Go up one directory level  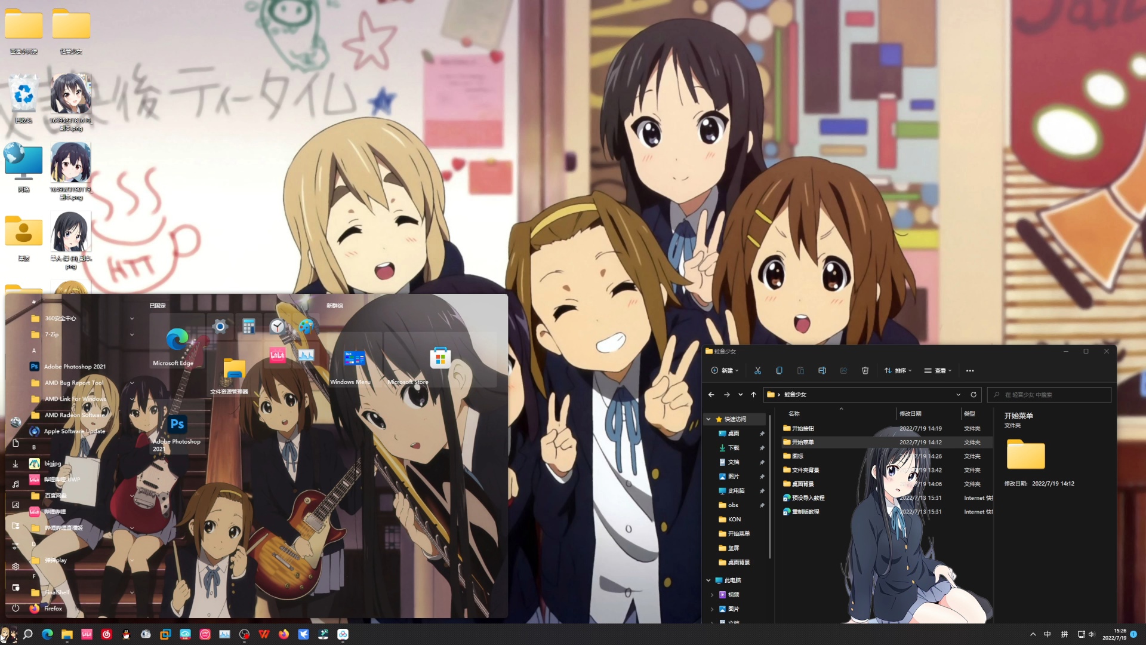point(753,395)
